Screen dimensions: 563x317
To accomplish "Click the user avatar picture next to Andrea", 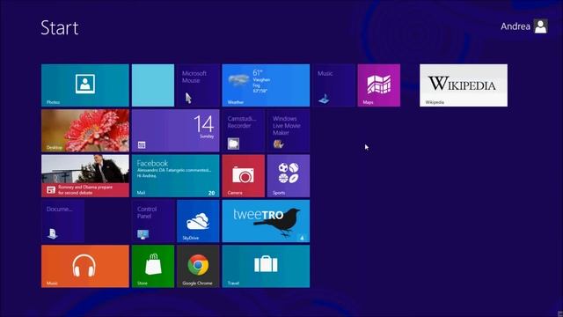I will (x=540, y=26).
